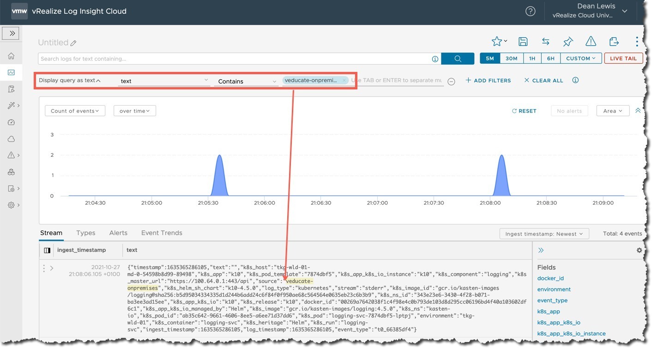Click the export query icon
Screen dimensions: 652x348
pyautogui.click(x=614, y=41)
